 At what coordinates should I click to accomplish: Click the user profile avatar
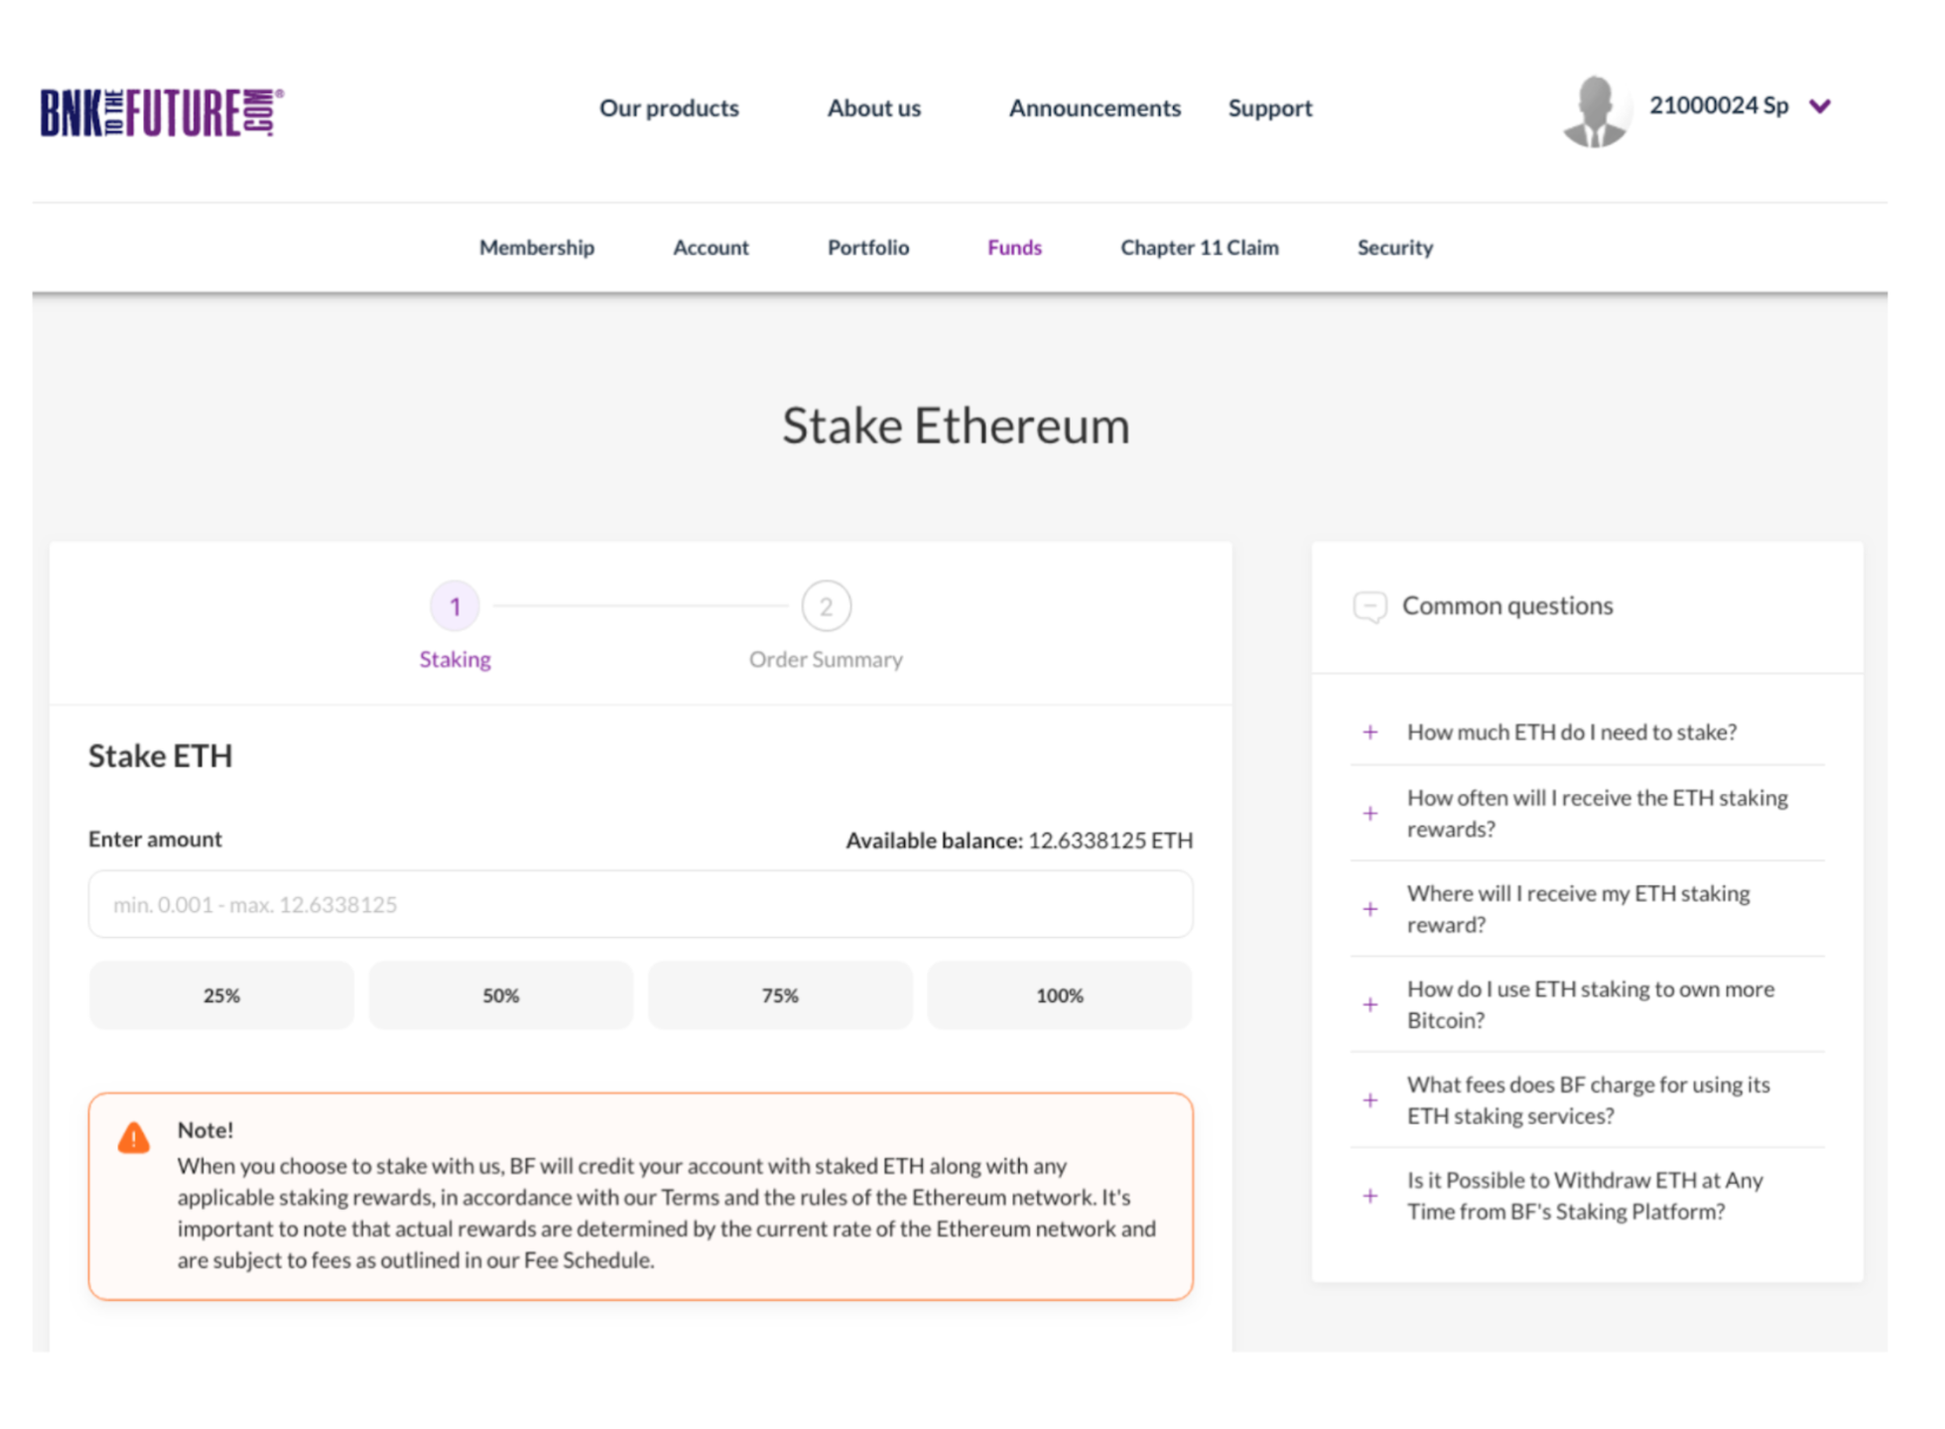(1596, 111)
